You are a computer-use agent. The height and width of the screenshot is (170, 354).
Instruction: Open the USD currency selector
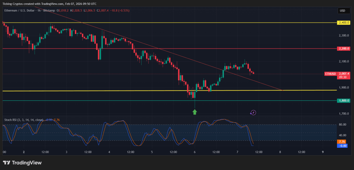pyautogui.click(x=342, y=11)
